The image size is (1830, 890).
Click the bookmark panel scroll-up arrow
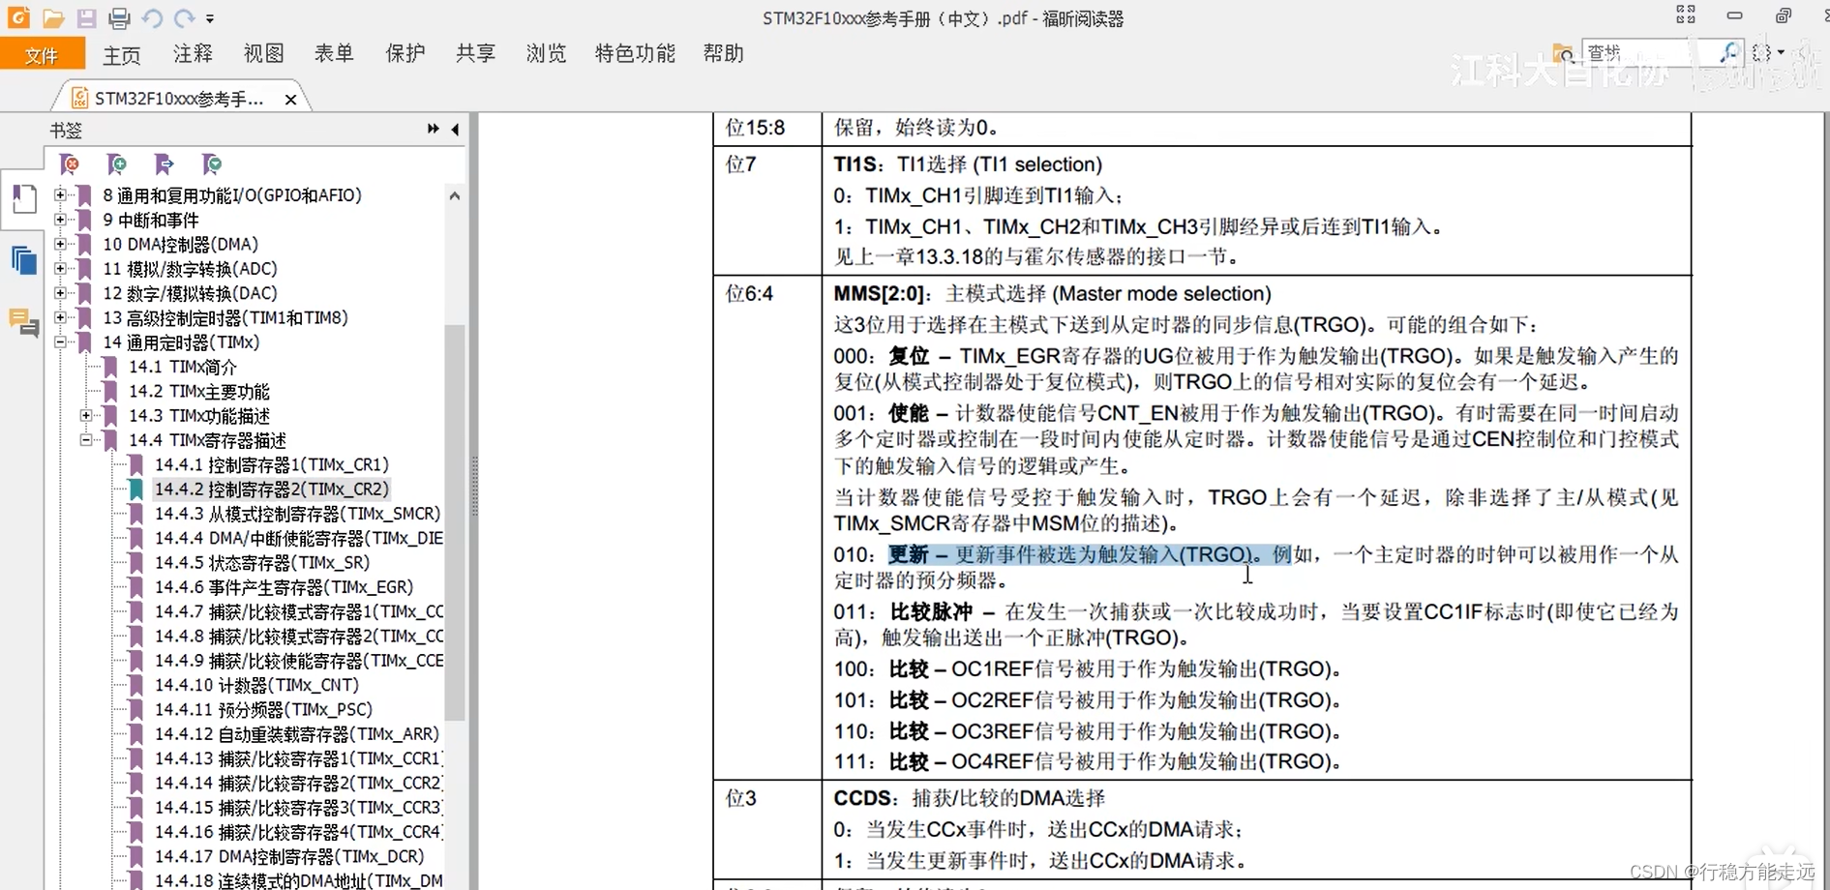tap(455, 195)
